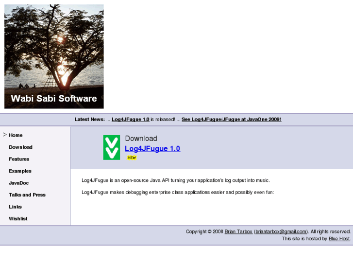Open the Wishlist page
This screenshot has height=265, width=353.
[x=18, y=219]
